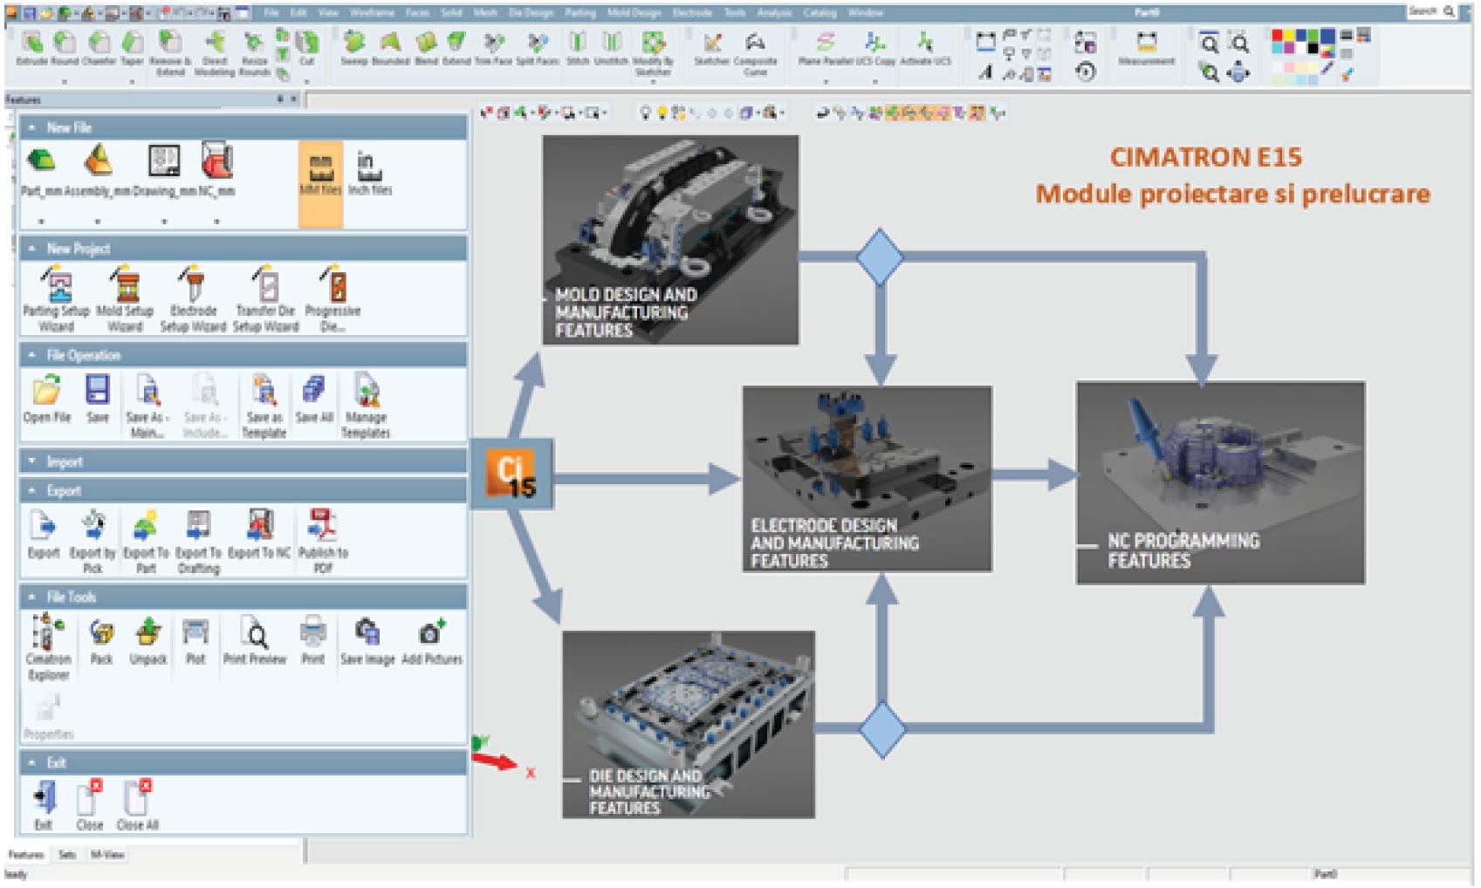Select the Round tool
Screen dimensions: 1481x888
click(64, 48)
